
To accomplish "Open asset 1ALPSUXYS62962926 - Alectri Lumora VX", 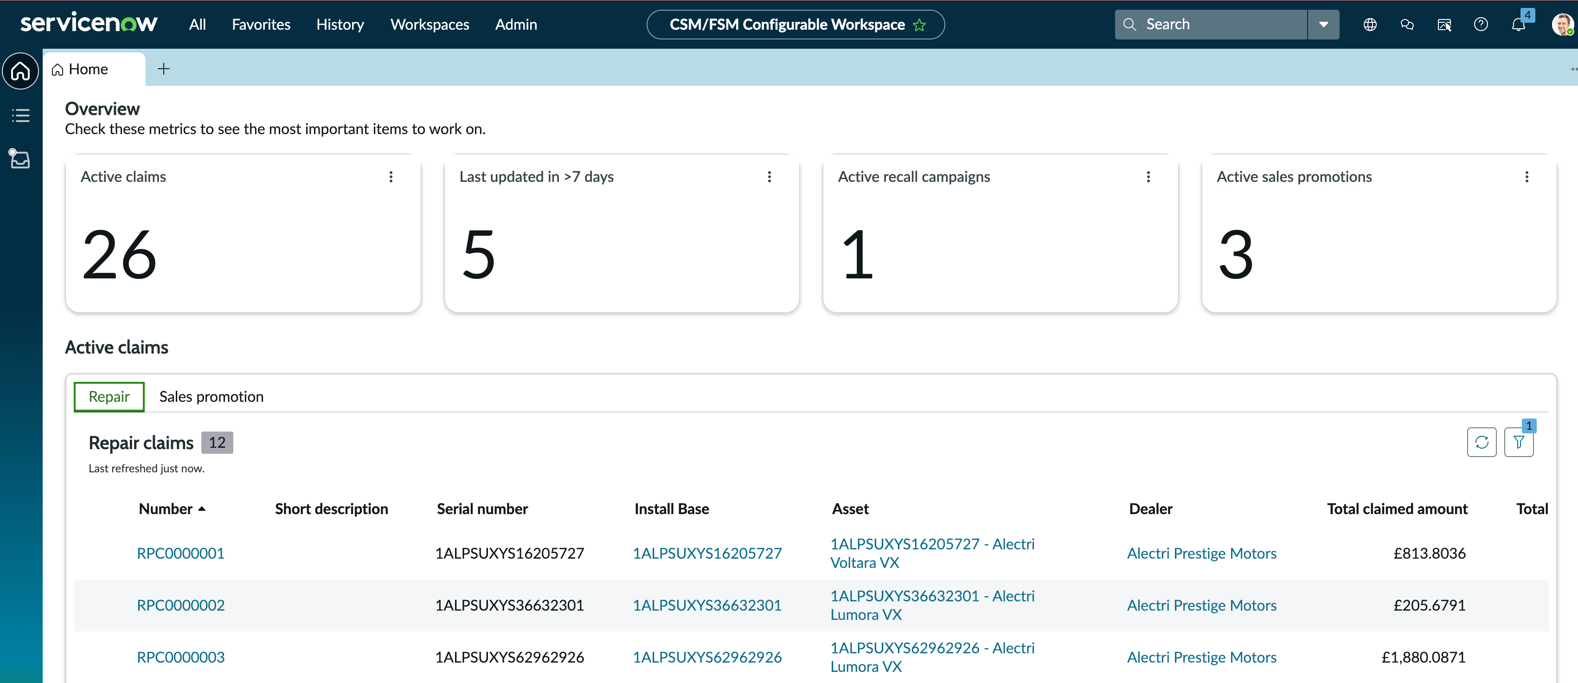I will click(932, 657).
